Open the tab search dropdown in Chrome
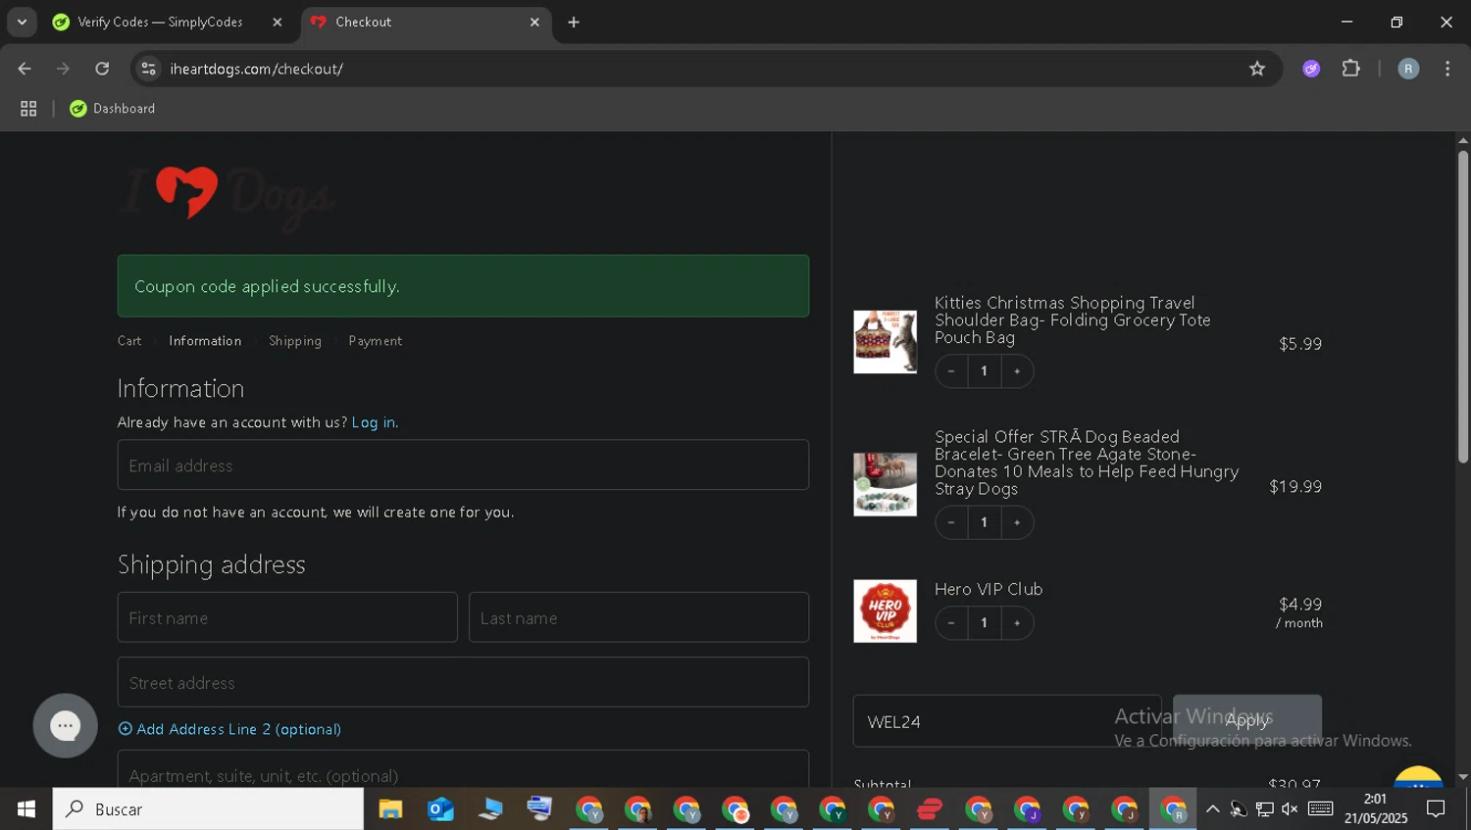The image size is (1471, 830). click(x=22, y=22)
